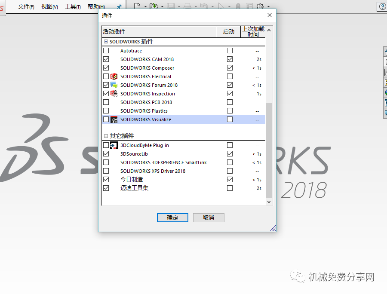Screen dimensions: 387x294
Task: Open the 视图(V) menu
Action: pyautogui.click(x=49, y=6)
